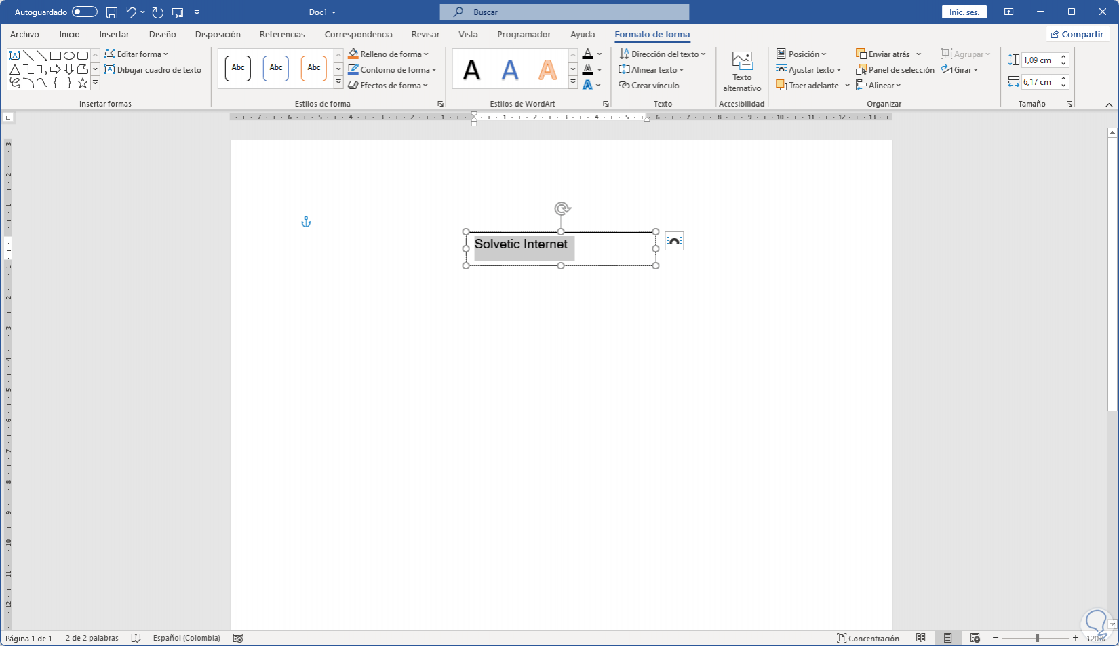This screenshot has height=646, width=1119.
Task: Open the Alinear objects dropdown
Action: pos(879,85)
